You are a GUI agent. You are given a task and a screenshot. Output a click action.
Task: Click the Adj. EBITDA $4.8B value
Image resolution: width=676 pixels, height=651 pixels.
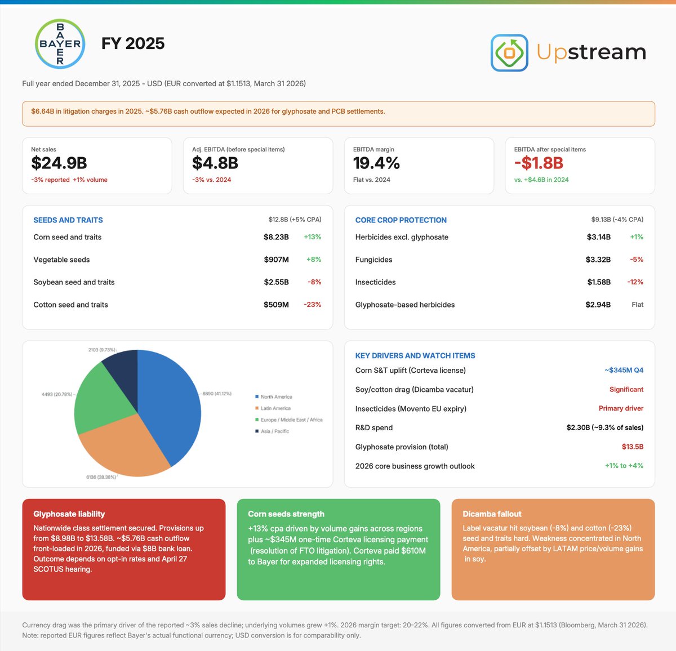click(x=215, y=163)
